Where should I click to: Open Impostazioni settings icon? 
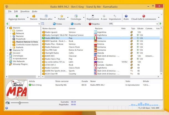point(115,16)
